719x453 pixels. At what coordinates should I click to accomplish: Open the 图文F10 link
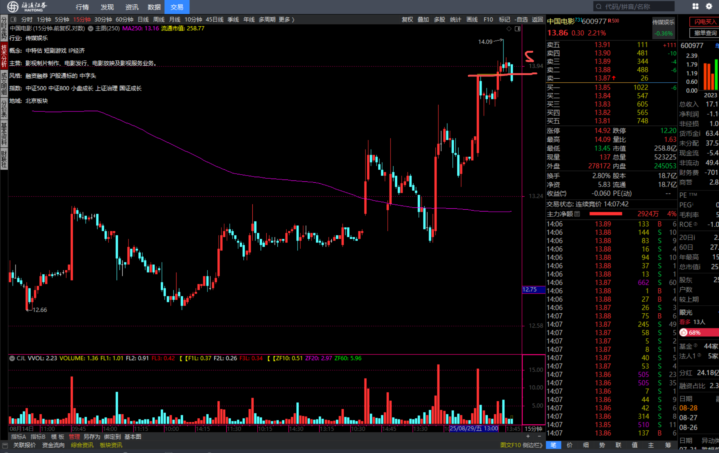pyautogui.click(x=511, y=445)
